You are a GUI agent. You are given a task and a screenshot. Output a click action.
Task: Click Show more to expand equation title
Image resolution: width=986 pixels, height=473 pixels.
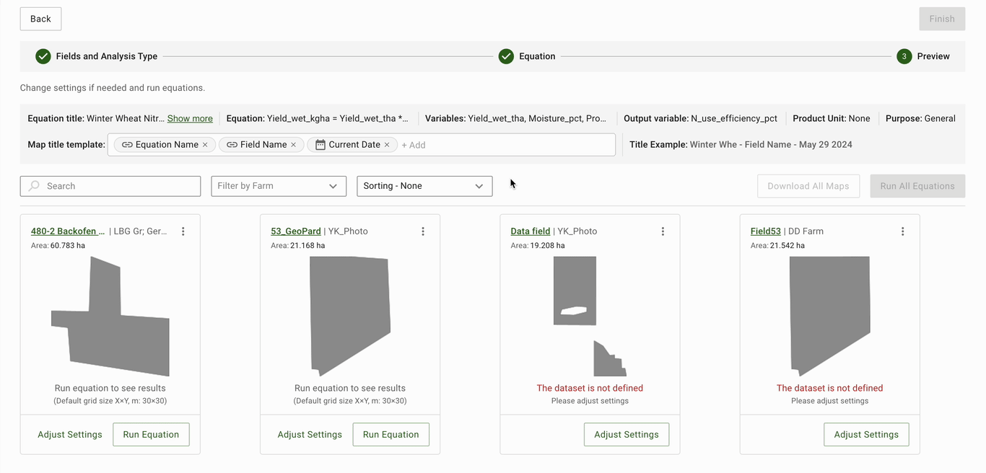[190, 118]
